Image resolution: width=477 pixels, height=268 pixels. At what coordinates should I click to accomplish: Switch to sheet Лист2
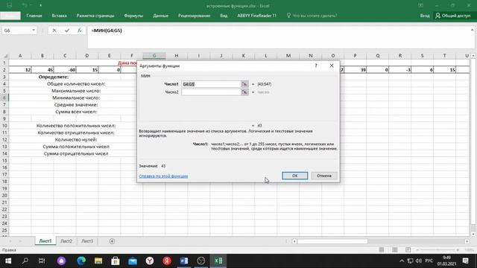coord(66,241)
